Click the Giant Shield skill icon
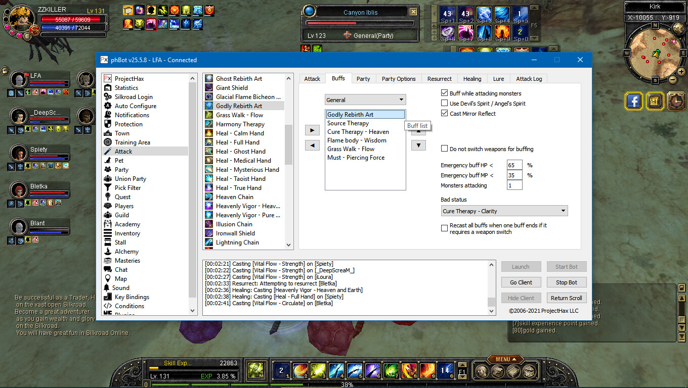The image size is (688, 388). pos(209,88)
